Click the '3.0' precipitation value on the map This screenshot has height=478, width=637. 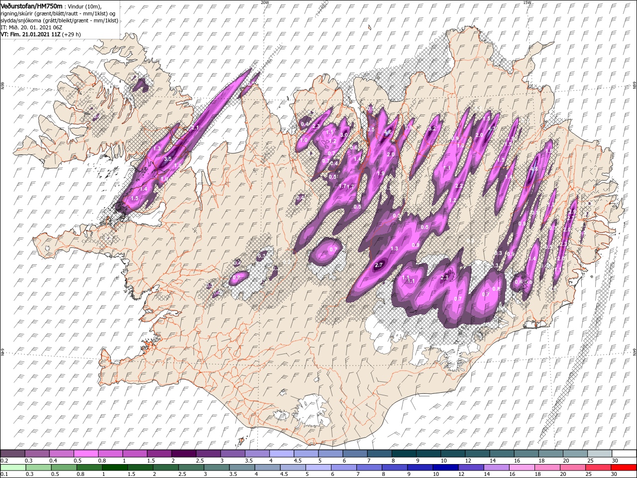coord(344,135)
